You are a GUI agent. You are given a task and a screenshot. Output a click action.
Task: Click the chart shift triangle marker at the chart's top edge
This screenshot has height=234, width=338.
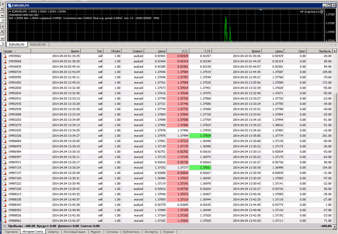click(261, 10)
